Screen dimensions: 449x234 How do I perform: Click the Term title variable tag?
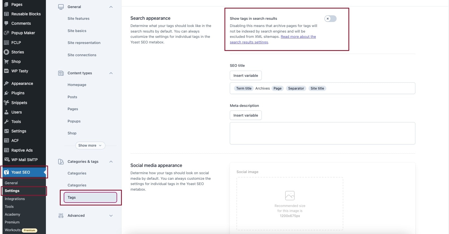coord(244,88)
